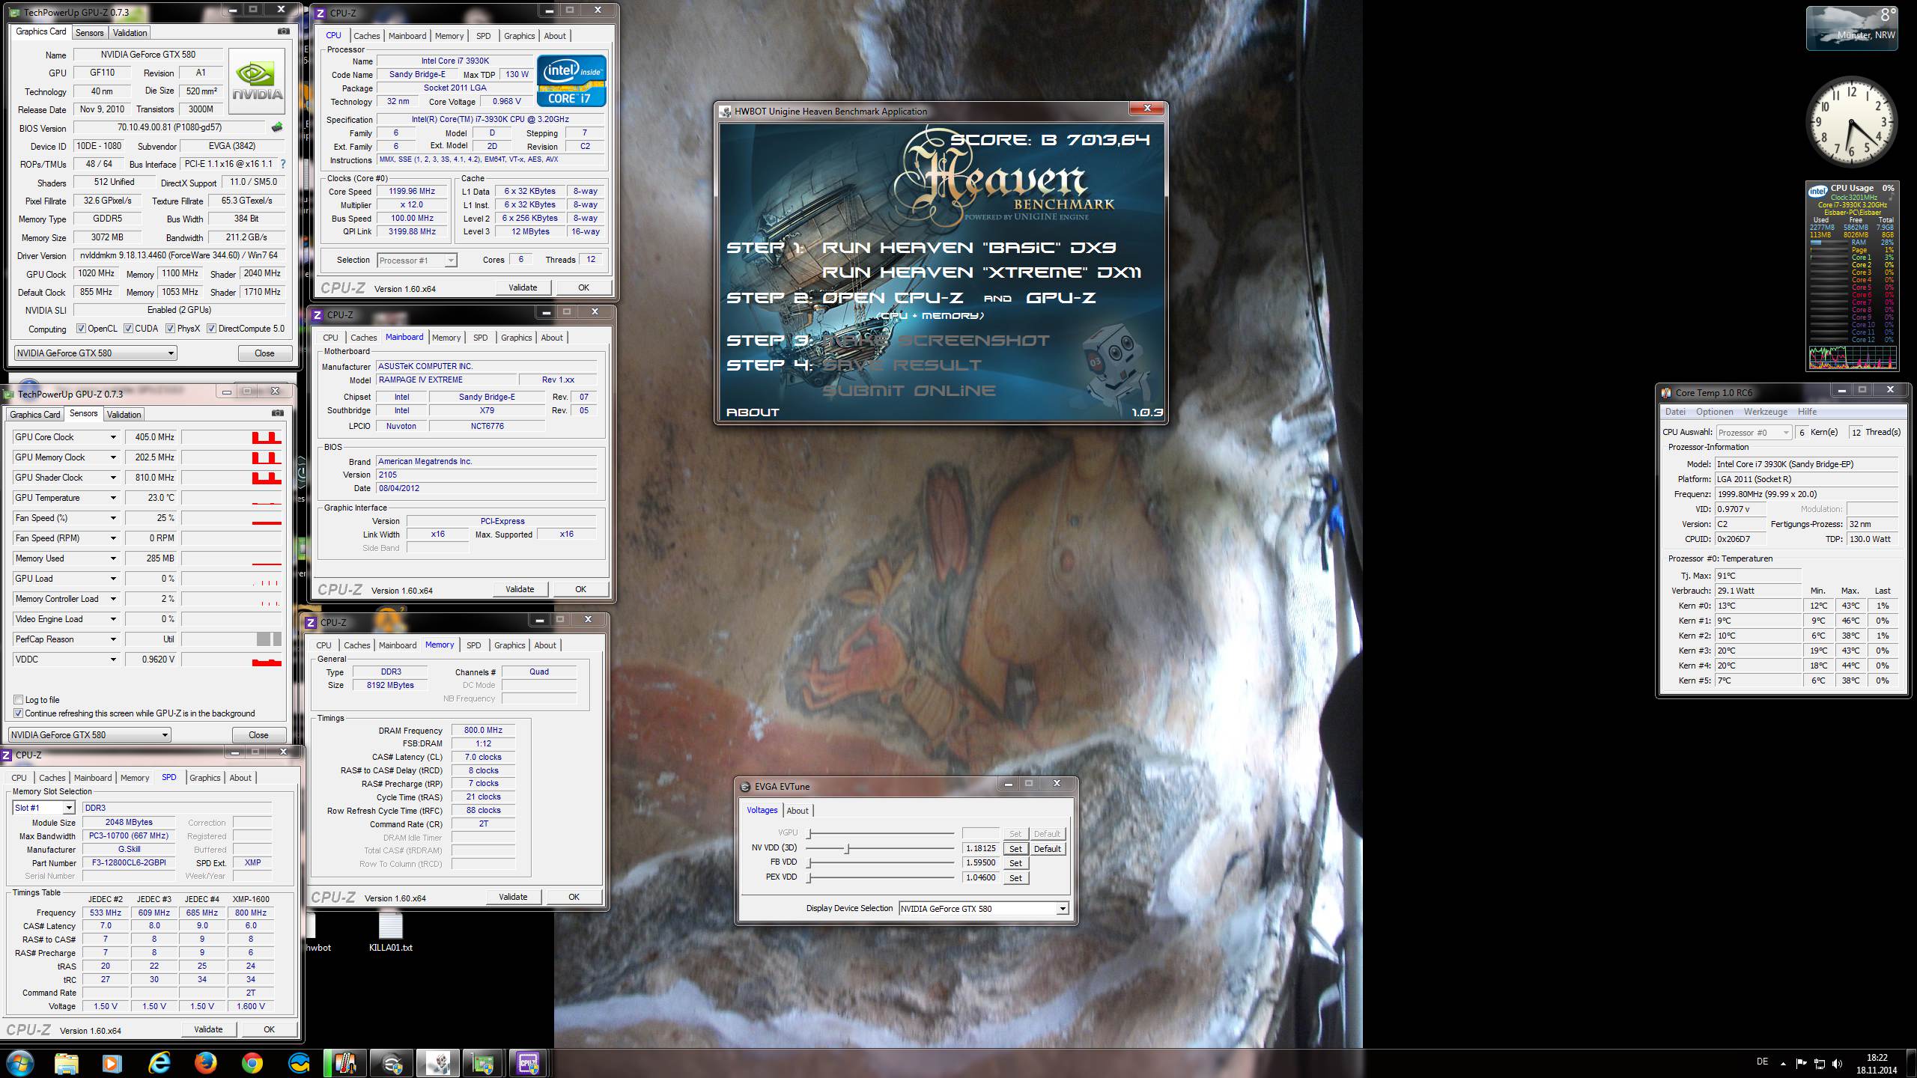Open GPU selector in GPU-Z Sensors window
The width and height of the screenshot is (1917, 1078).
89,735
